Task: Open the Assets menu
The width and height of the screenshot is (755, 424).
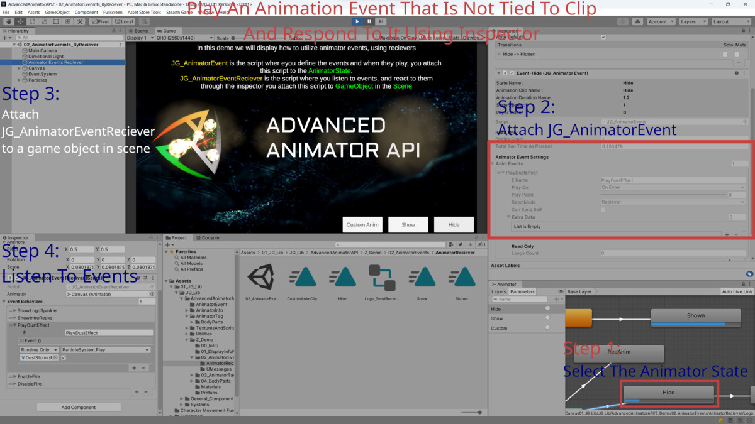Action: [34, 12]
